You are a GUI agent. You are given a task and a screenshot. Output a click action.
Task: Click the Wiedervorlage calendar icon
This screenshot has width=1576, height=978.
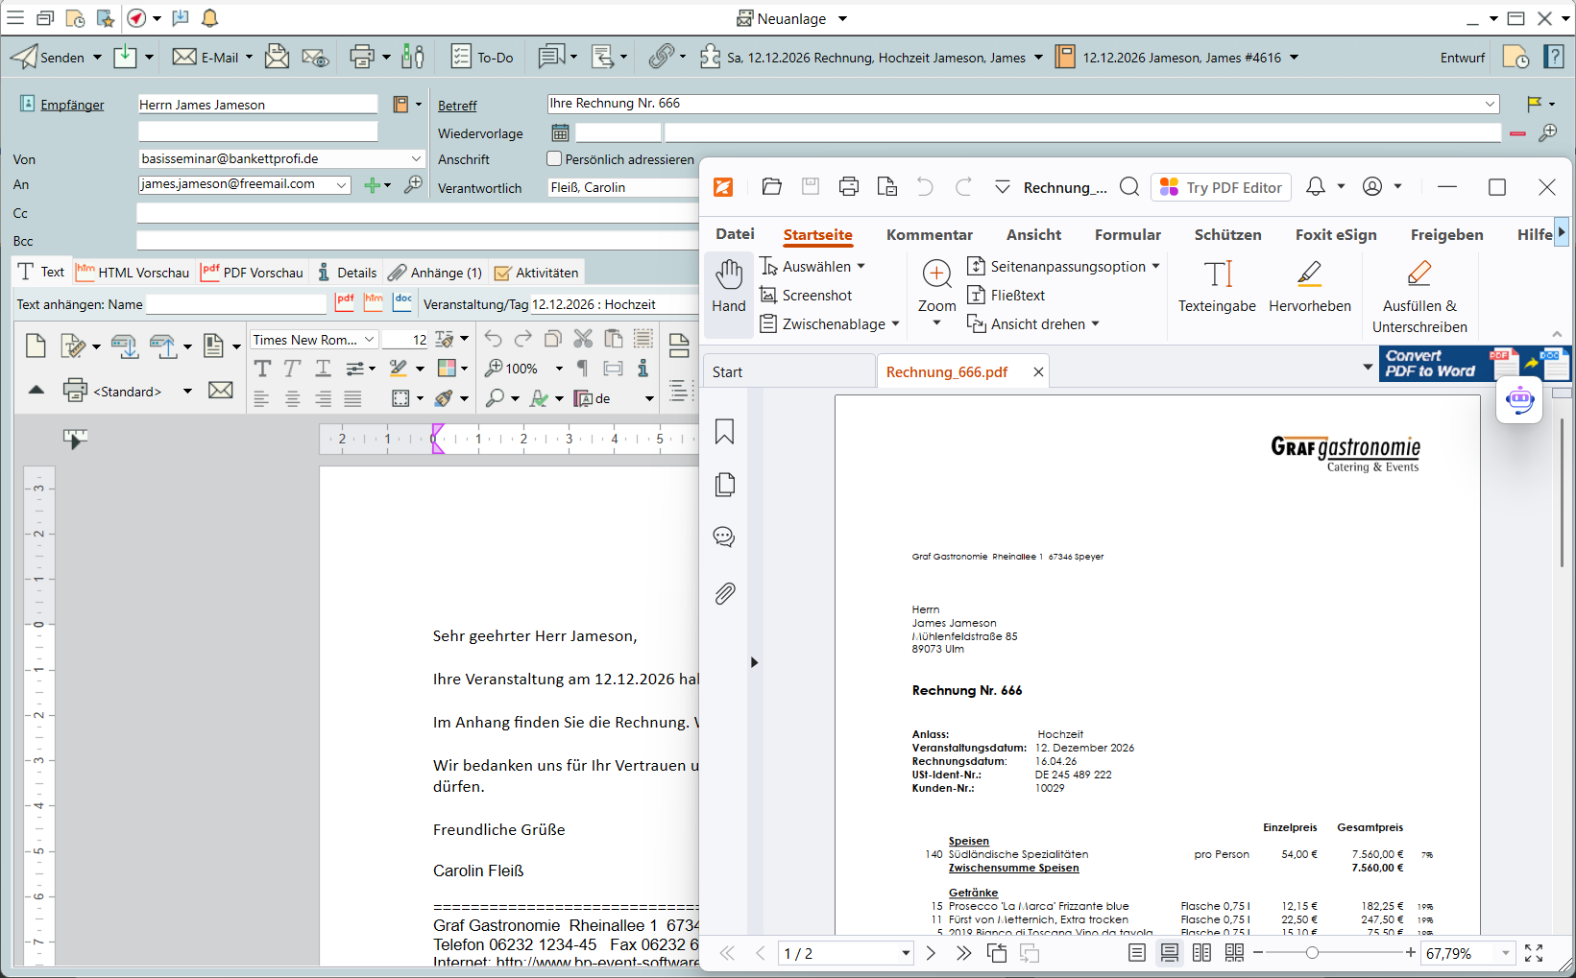pos(560,132)
